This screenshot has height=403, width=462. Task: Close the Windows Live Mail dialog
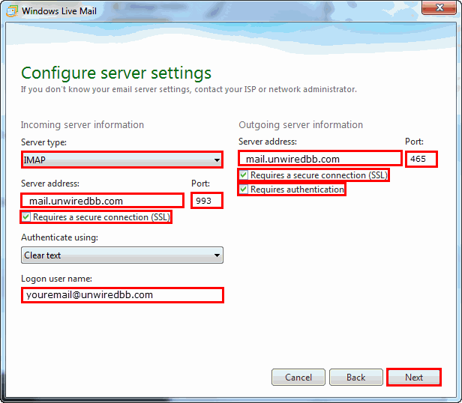tap(439, 7)
